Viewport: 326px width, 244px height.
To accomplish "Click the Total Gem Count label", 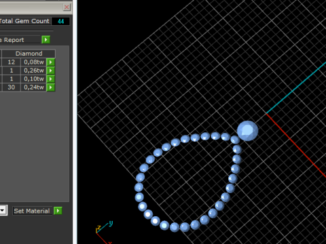I will (x=24, y=21).
